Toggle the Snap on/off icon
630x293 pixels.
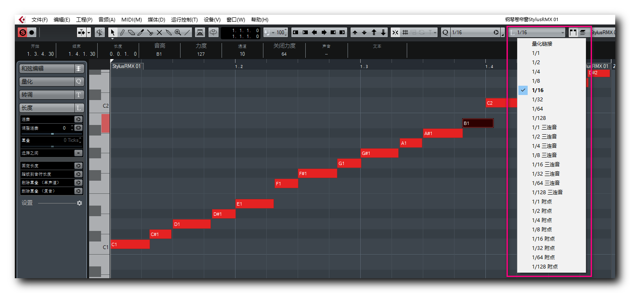tap(395, 32)
